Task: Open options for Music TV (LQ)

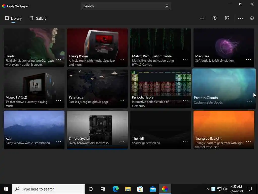Action: click(x=59, y=101)
